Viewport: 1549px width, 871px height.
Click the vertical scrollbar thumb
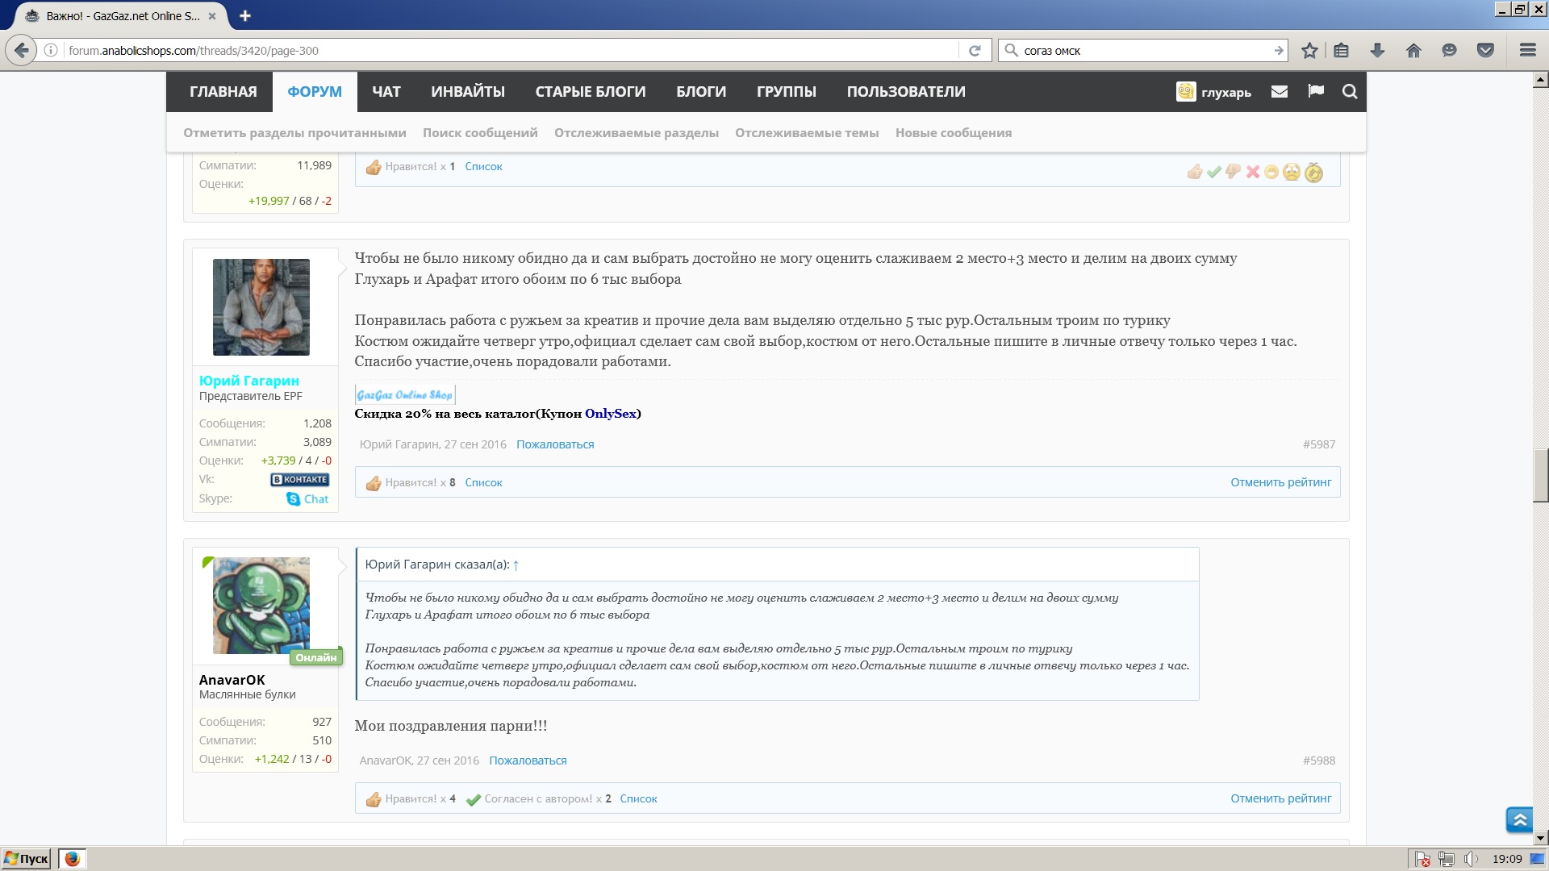coord(1540,476)
